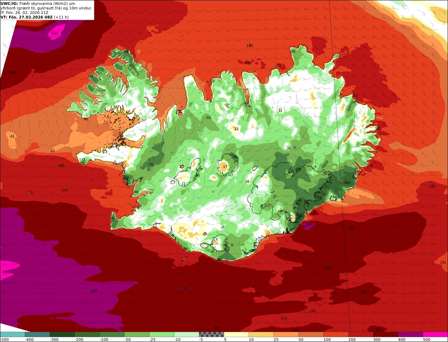448x342 pixels.
Task: Click the 281 value off the east coast
Action: click(x=378, y=129)
